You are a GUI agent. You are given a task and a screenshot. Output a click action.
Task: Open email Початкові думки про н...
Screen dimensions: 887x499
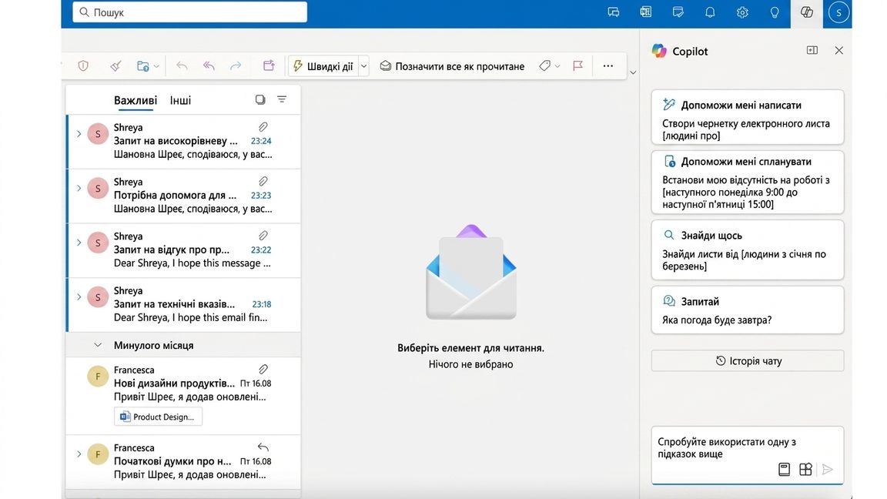[x=184, y=461]
